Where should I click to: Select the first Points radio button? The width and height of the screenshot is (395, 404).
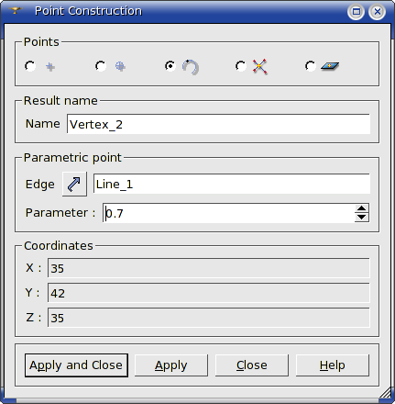click(30, 66)
